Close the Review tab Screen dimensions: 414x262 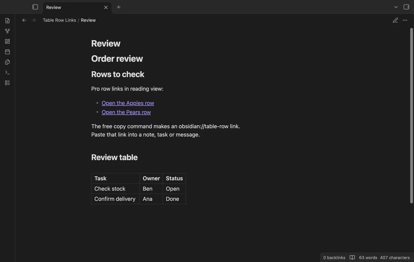pos(106,7)
